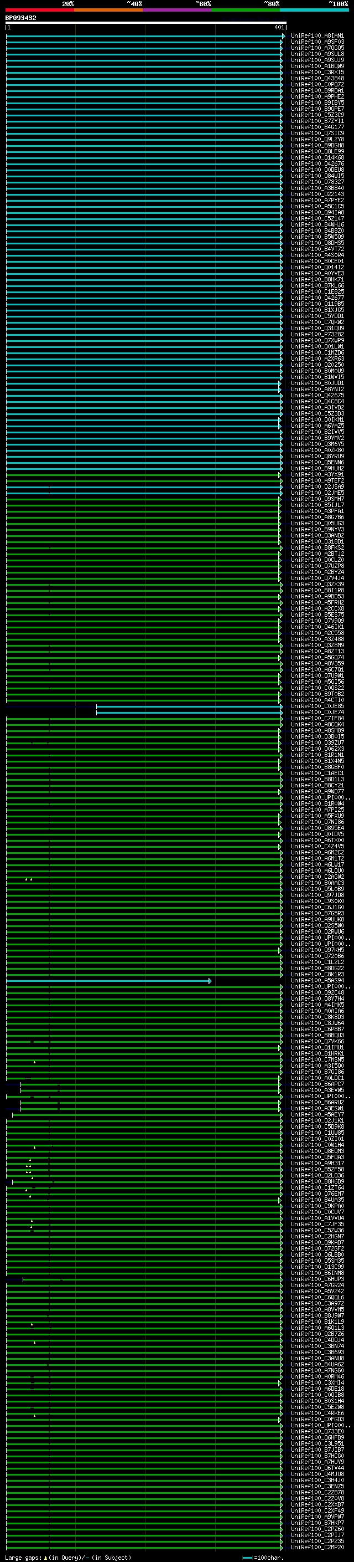The height and width of the screenshot is (1562, 354).
Task: Select the UniRef100_A2C558 label
Action: pyautogui.click(x=317, y=633)
